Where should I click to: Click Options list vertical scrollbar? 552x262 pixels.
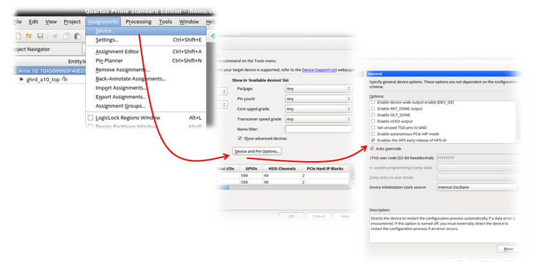pos(518,122)
